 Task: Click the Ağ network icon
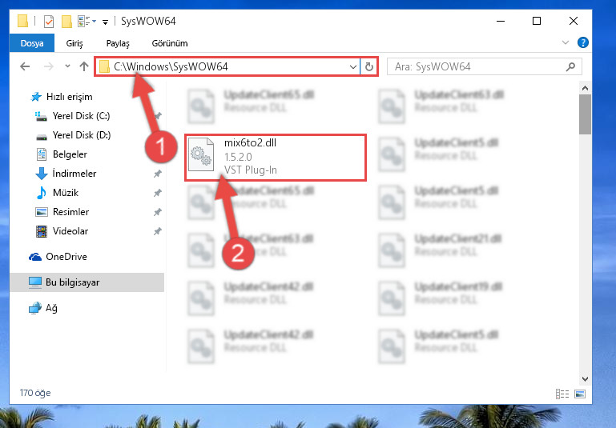[x=35, y=308]
